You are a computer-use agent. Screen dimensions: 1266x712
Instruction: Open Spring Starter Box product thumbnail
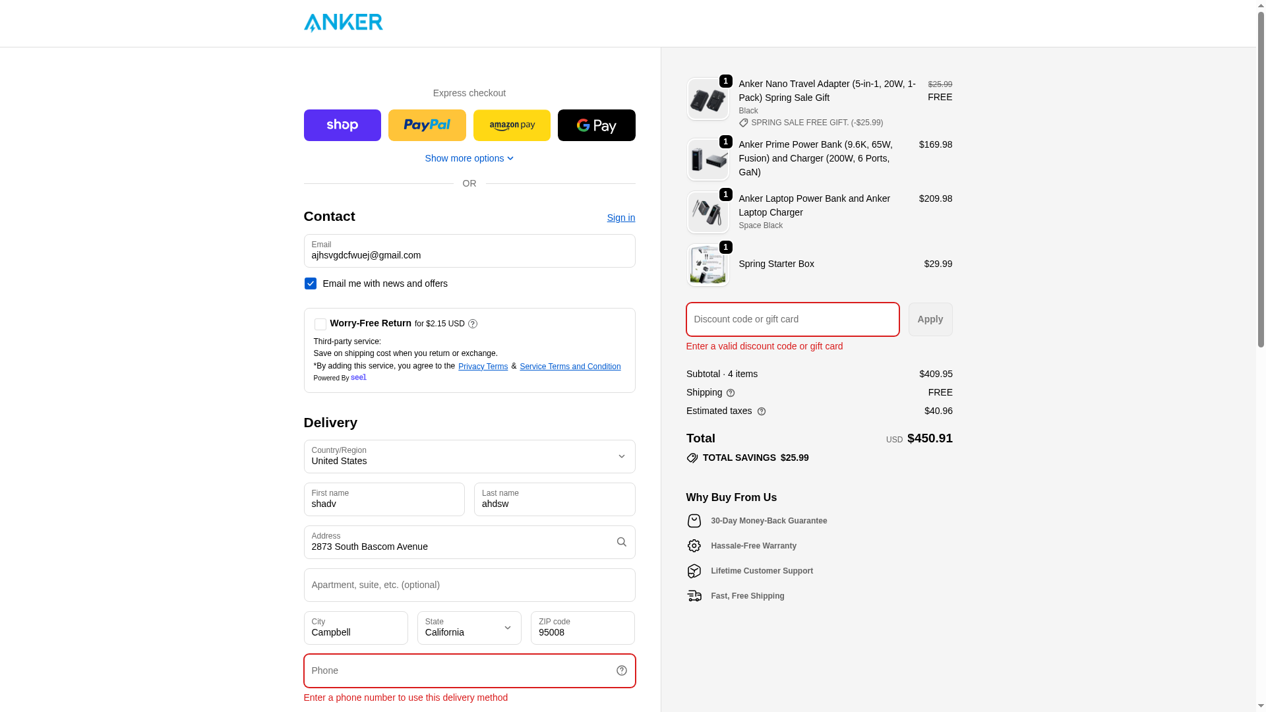coord(708,265)
